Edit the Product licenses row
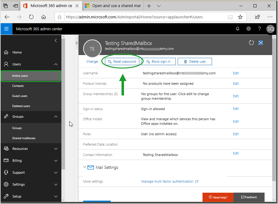 [x=235, y=83]
